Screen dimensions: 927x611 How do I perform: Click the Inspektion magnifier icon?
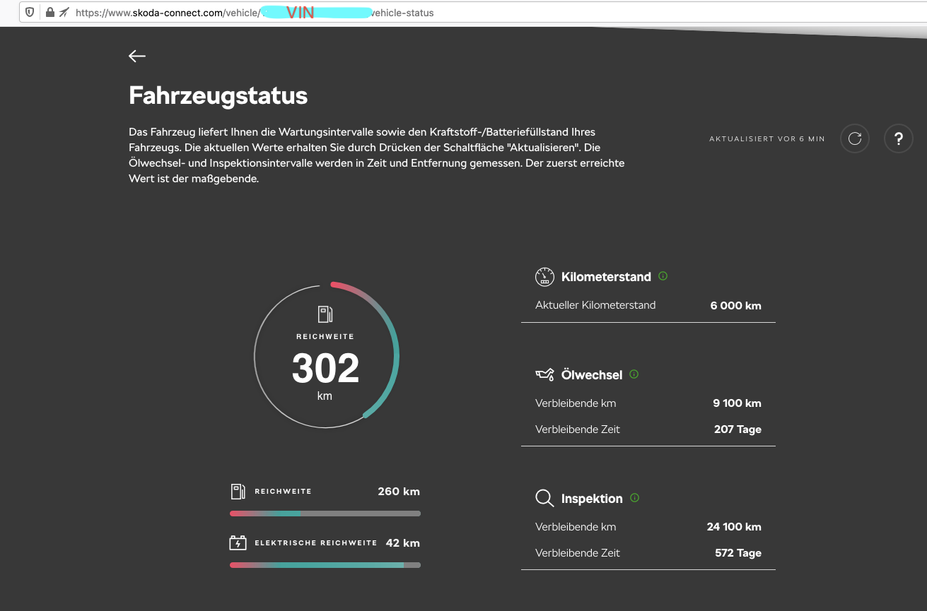544,499
